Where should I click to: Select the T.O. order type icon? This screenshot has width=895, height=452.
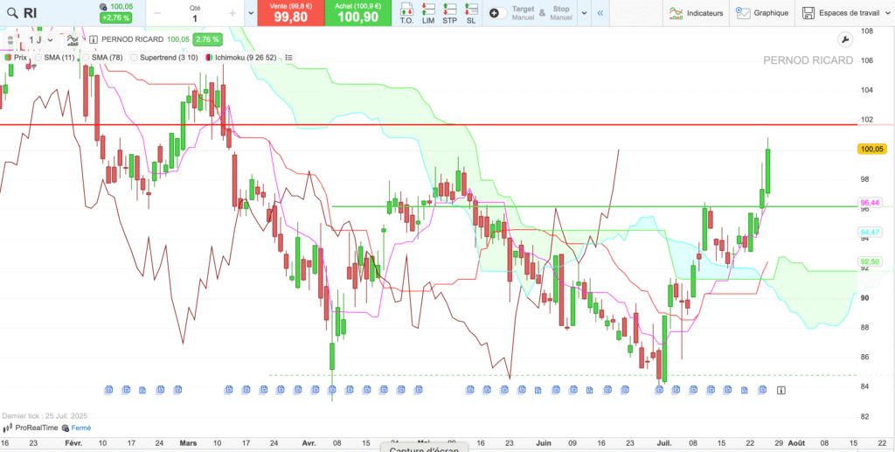406,13
